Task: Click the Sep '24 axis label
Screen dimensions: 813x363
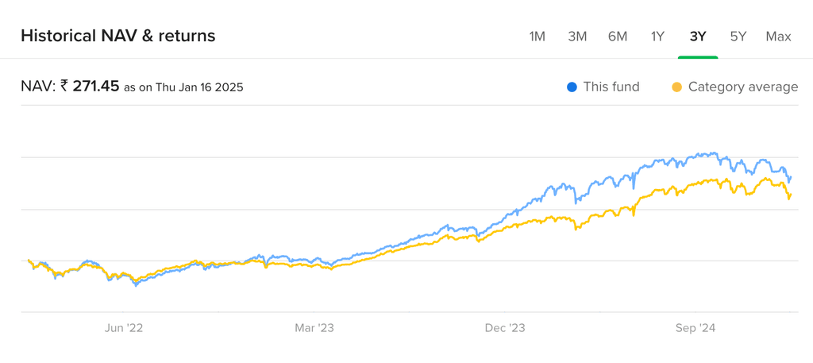Action: coord(697,328)
